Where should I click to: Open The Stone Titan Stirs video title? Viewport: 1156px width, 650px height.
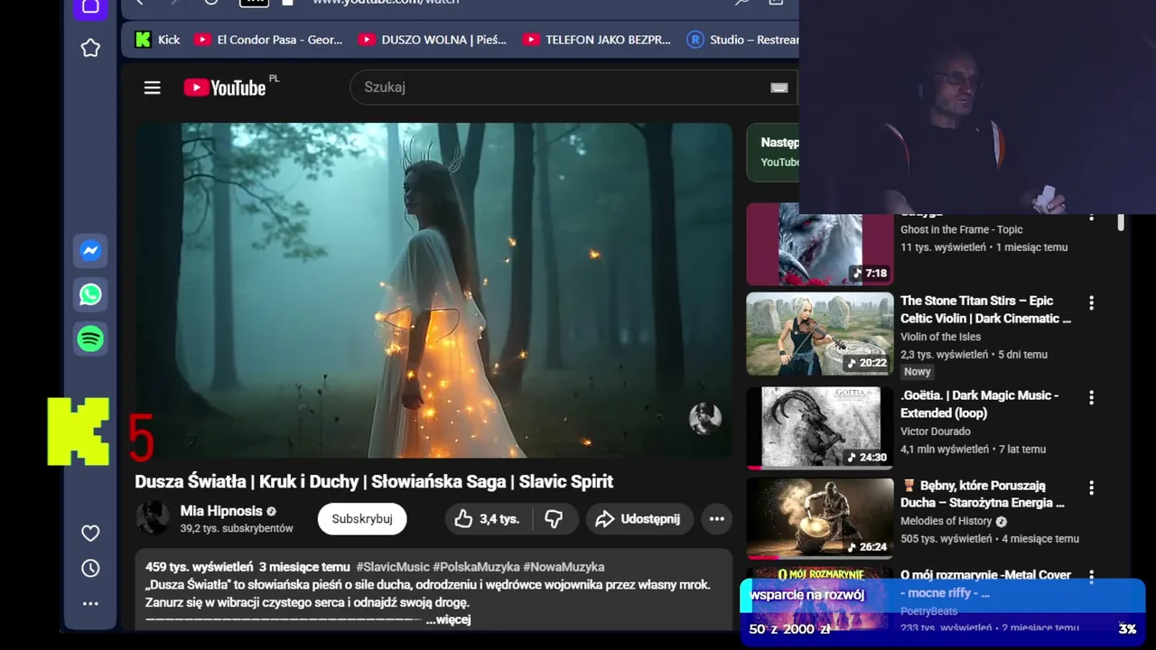(x=985, y=310)
